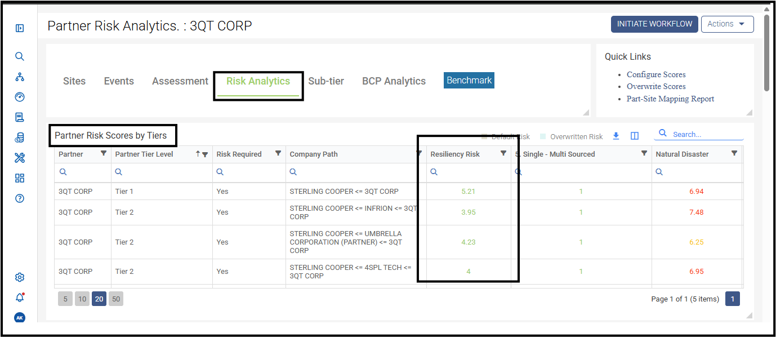The image size is (776, 337).
Task: Set page size to 5 rows
Action: click(x=65, y=299)
